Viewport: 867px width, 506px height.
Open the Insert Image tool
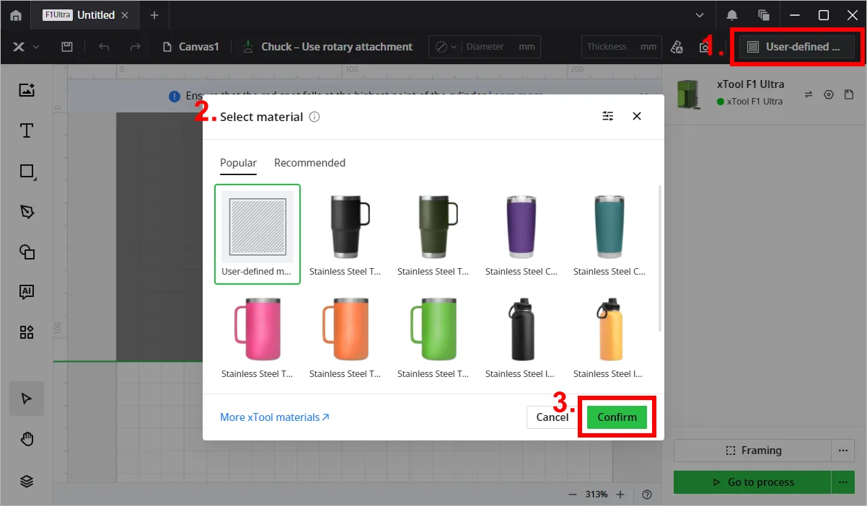27,90
